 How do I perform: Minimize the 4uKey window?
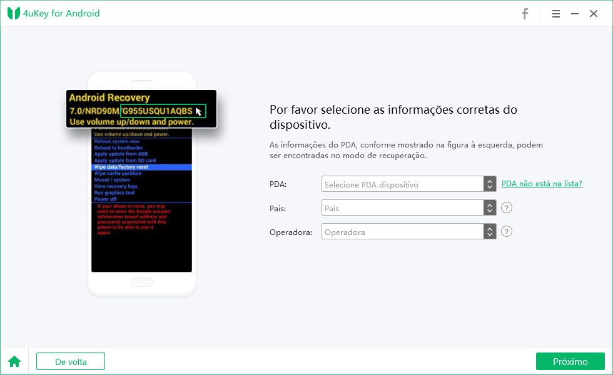click(575, 14)
